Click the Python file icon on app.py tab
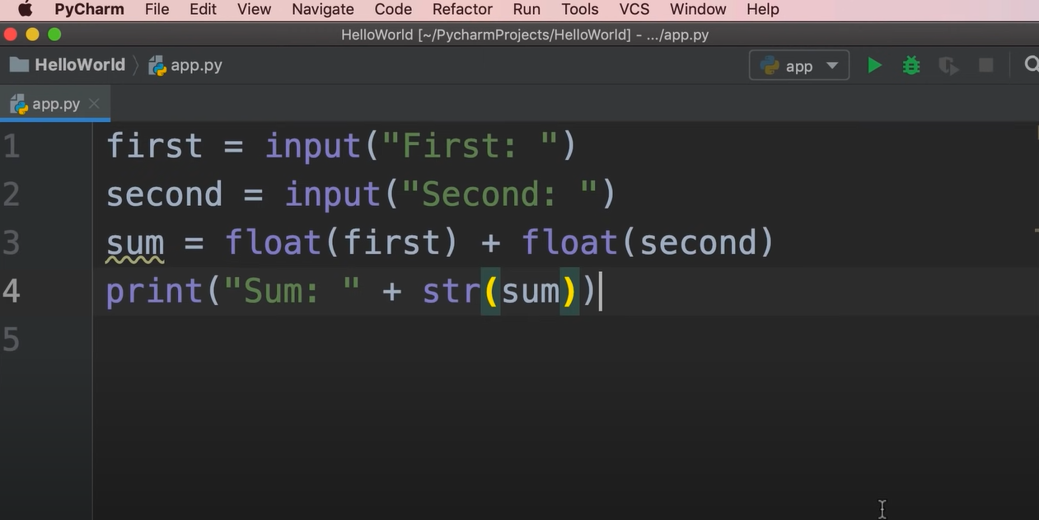This screenshot has width=1039, height=520. [19, 105]
